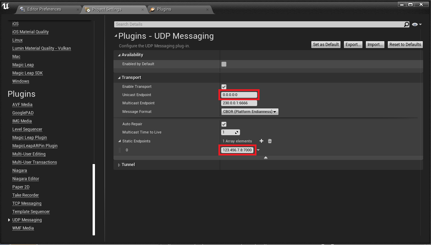Open iOS Material Quality settings
Screen dimensions: 431x245
pyautogui.click(x=31, y=32)
